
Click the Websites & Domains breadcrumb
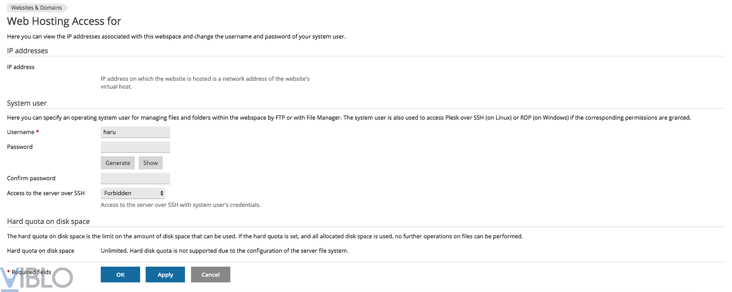click(36, 8)
